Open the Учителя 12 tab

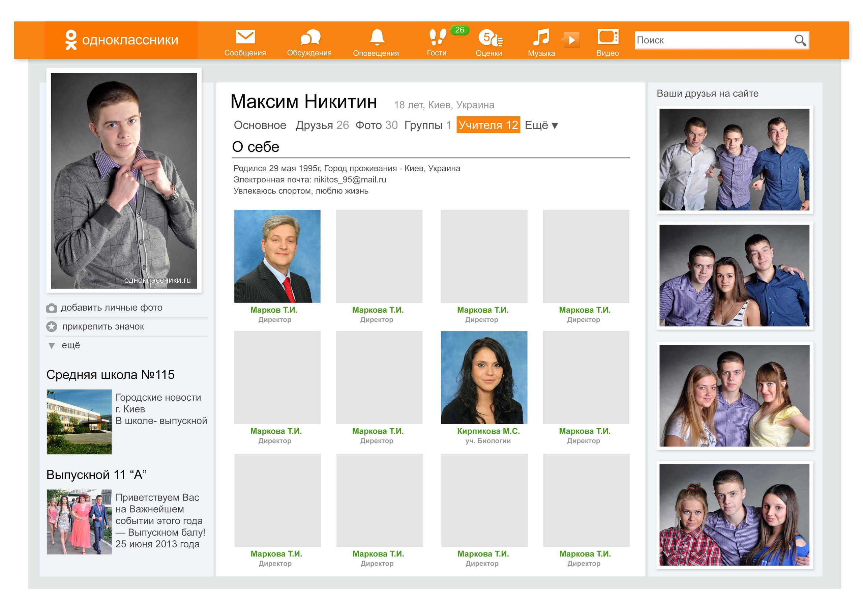[488, 125]
